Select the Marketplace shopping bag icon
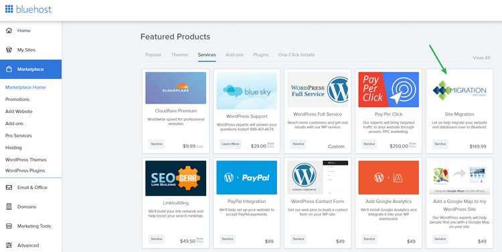 point(9,69)
